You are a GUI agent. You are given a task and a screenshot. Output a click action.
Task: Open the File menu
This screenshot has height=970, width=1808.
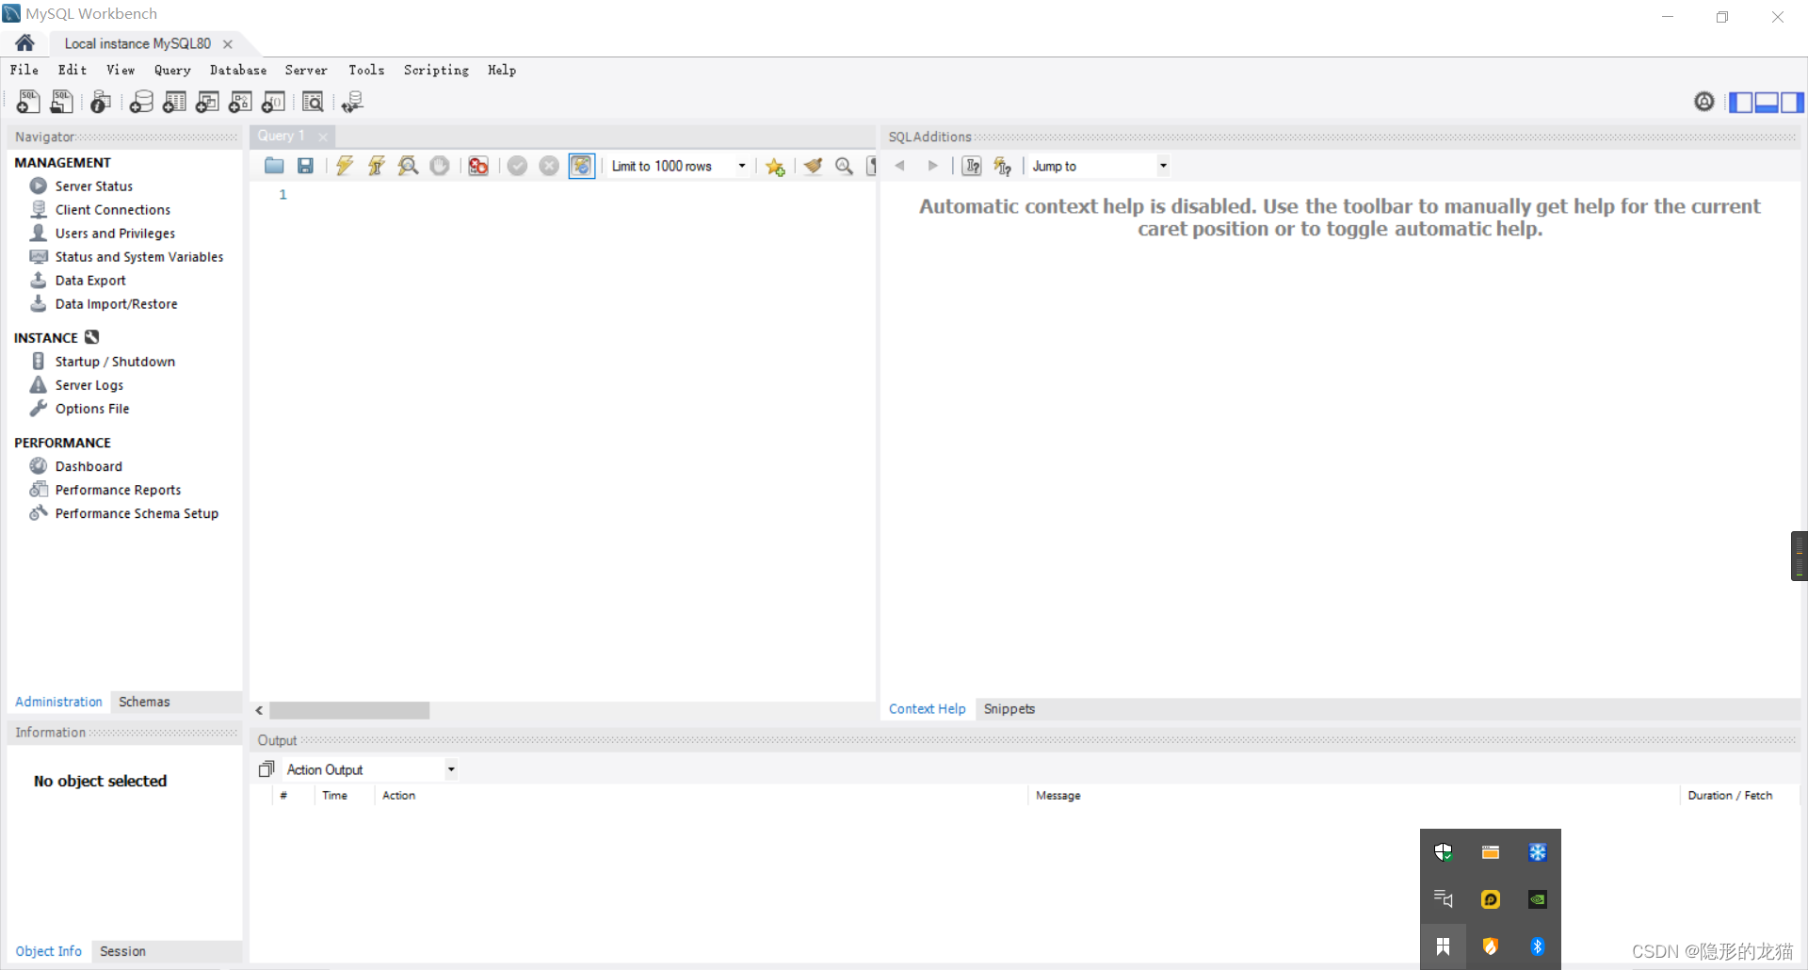click(x=24, y=70)
